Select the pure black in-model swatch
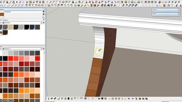Image resolution: width=182 pixels, height=102 pixels. click(x=27, y=27)
